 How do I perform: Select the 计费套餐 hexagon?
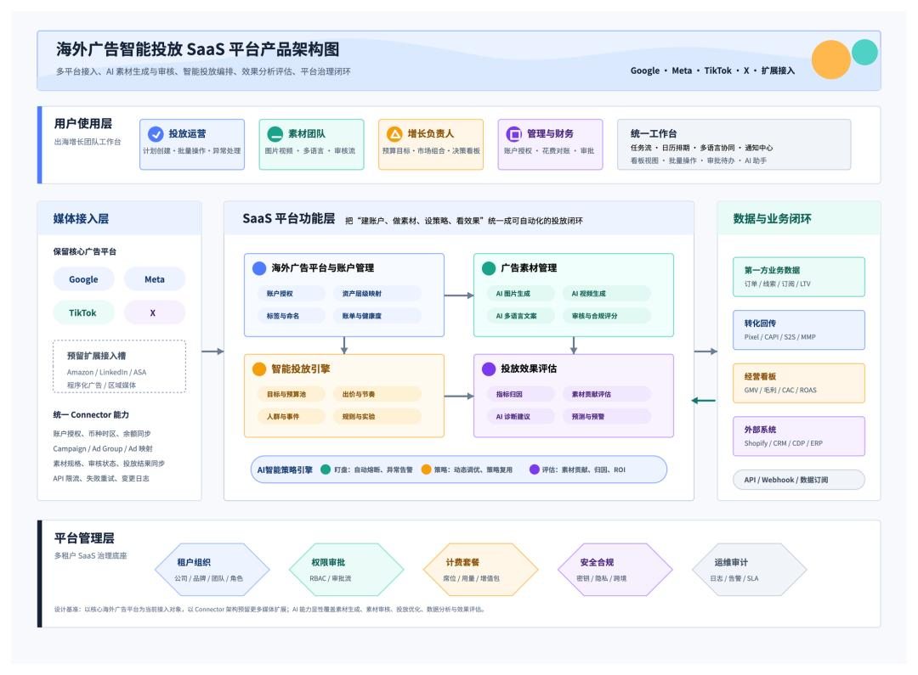pyautogui.click(x=480, y=569)
